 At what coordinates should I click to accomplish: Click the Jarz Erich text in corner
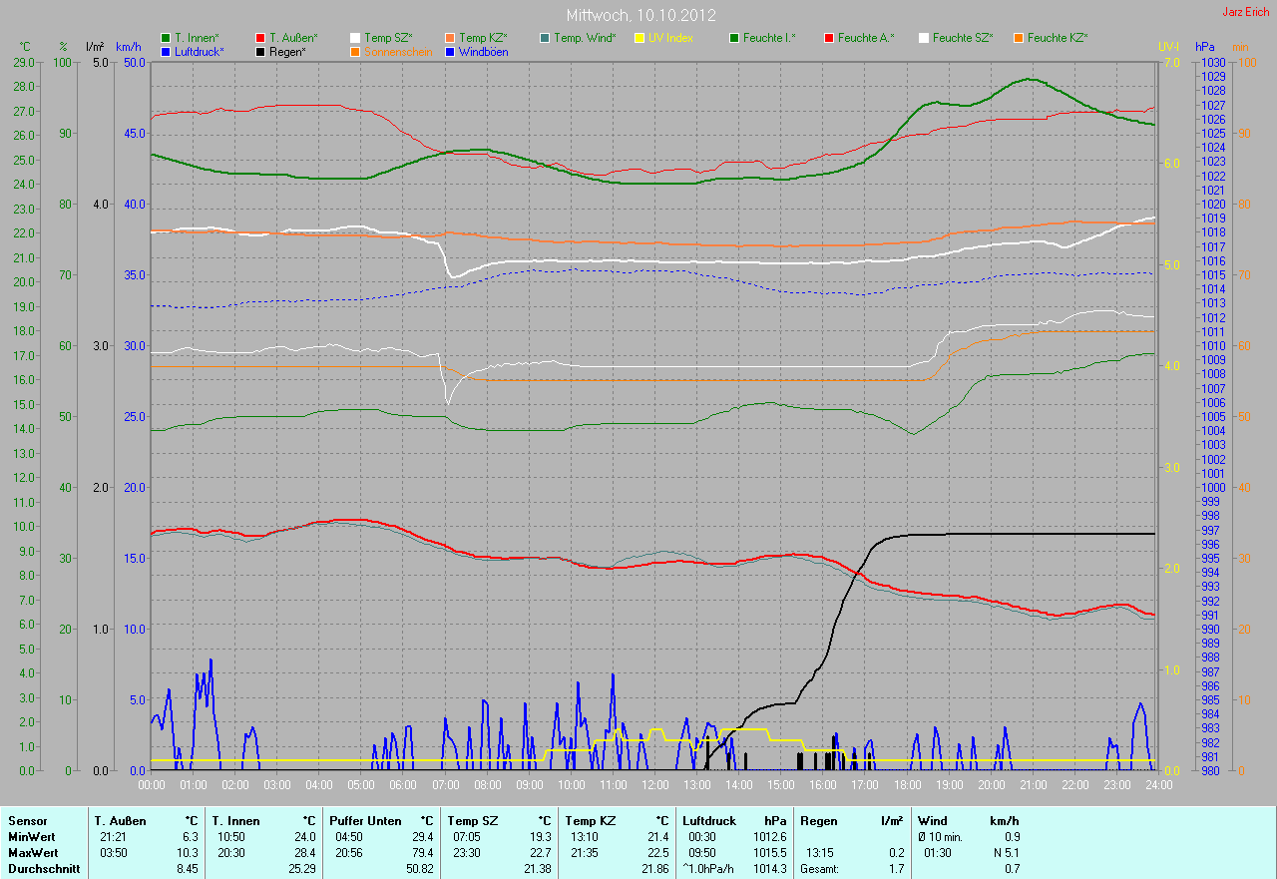pos(1246,12)
